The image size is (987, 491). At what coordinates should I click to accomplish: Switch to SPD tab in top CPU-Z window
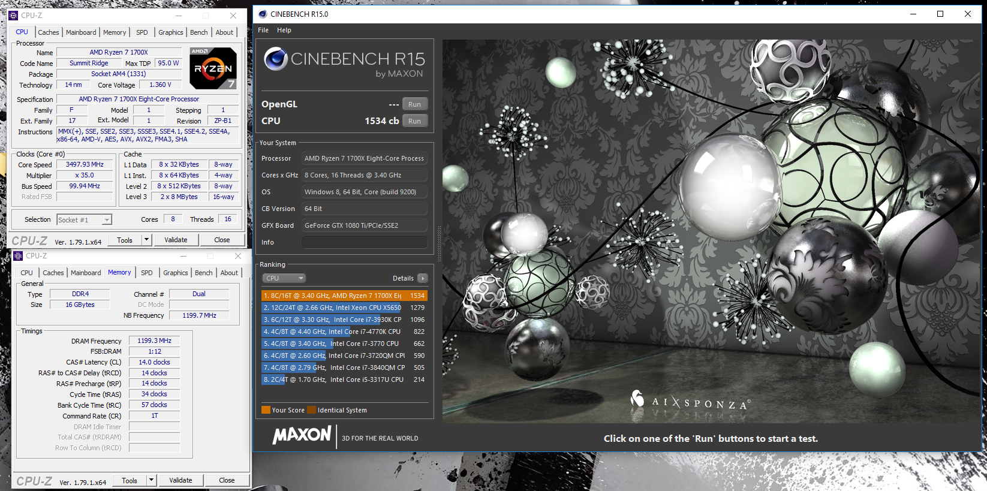coord(142,32)
